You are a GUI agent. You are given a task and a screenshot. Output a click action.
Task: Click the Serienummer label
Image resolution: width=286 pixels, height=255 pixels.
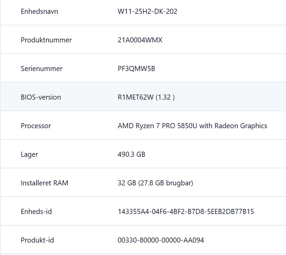(41, 69)
